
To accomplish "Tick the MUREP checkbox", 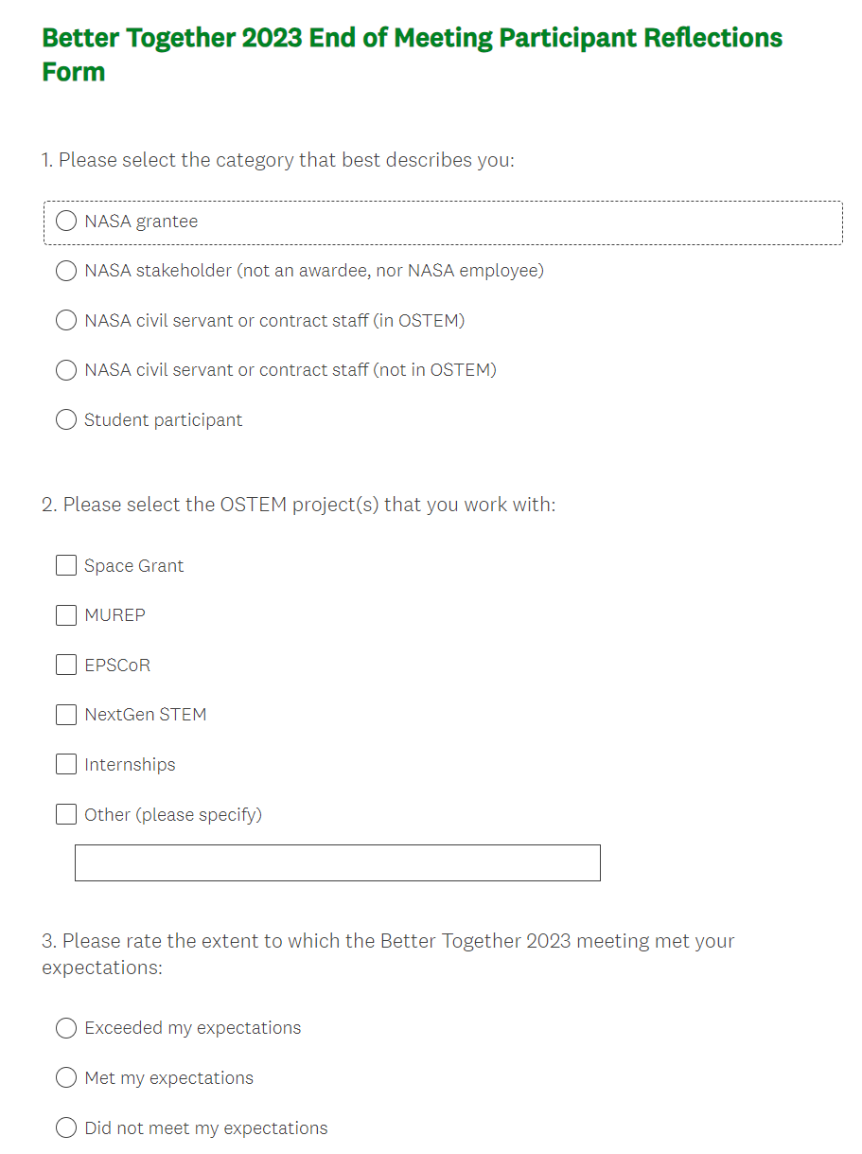I will (66, 615).
